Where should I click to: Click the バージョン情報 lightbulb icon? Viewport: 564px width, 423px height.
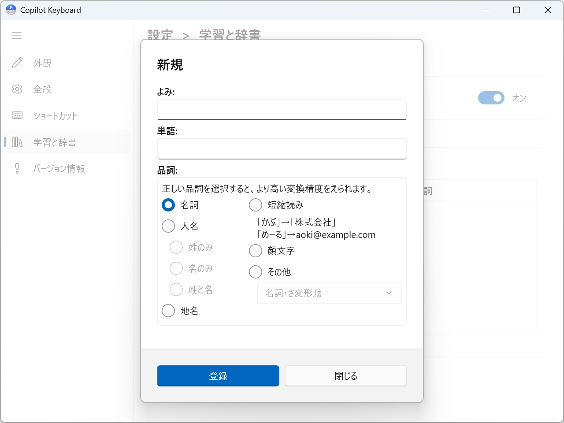pos(17,168)
